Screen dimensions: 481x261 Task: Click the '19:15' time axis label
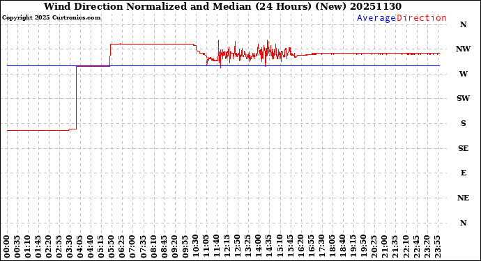click(353, 247)
